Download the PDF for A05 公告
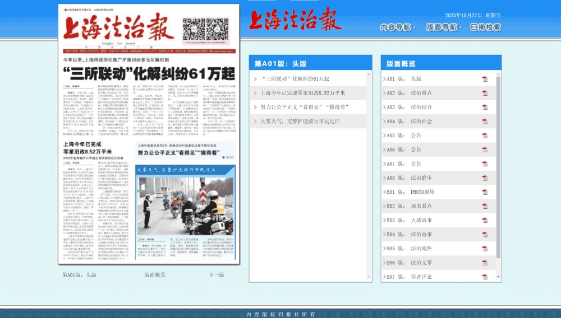561x318 pixels. pos(485,135)
